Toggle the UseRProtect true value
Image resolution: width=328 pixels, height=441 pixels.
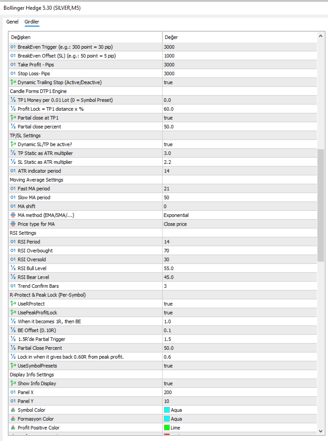click(240, 304)
